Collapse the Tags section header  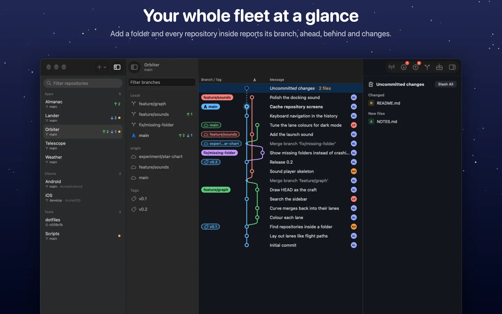tap(135, 190)
